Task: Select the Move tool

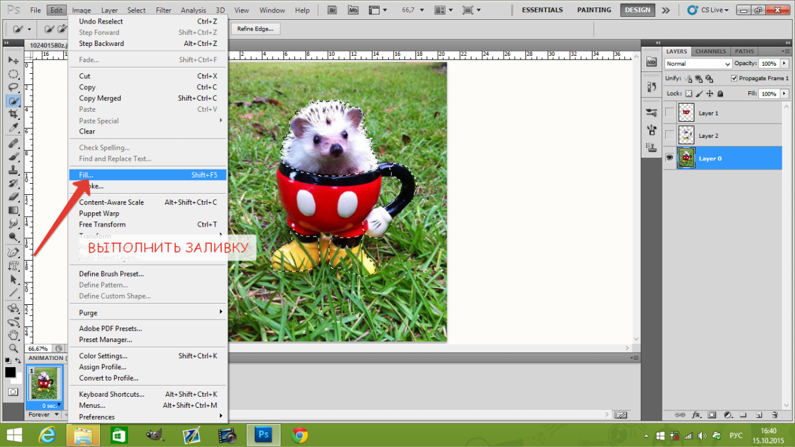Action: 13,60
